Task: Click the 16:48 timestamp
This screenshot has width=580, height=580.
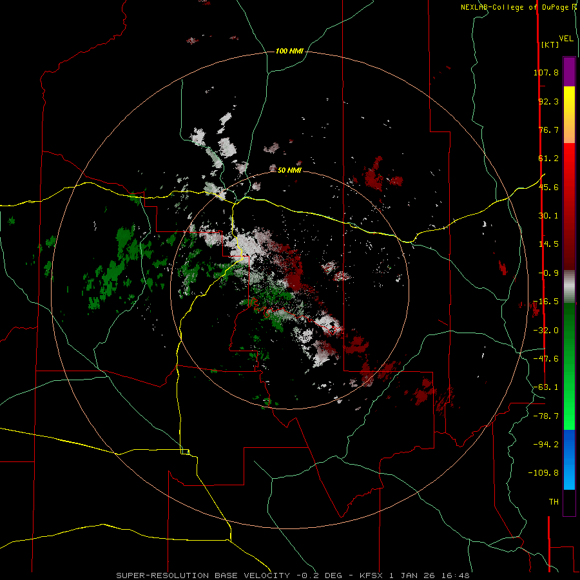Action: tap(457, 575)
